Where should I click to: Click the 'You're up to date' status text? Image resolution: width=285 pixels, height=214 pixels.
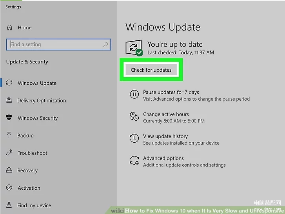point(175,44)
